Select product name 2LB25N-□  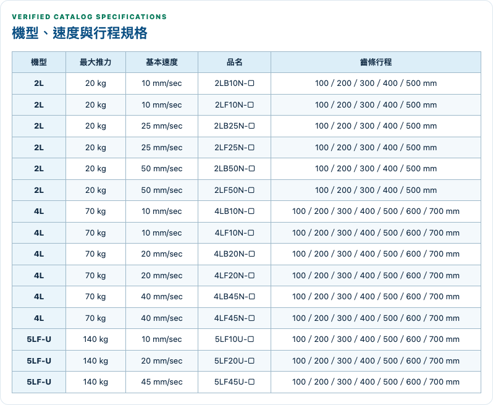(234, 126)
